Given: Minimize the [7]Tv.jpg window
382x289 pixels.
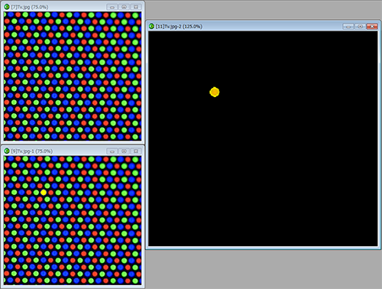Looking at the screenshot, I should (112, 7).
